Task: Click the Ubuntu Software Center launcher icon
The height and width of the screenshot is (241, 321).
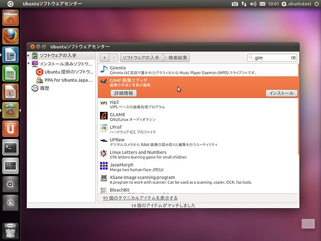Action: pyautogui.click(x=11, y=110)
